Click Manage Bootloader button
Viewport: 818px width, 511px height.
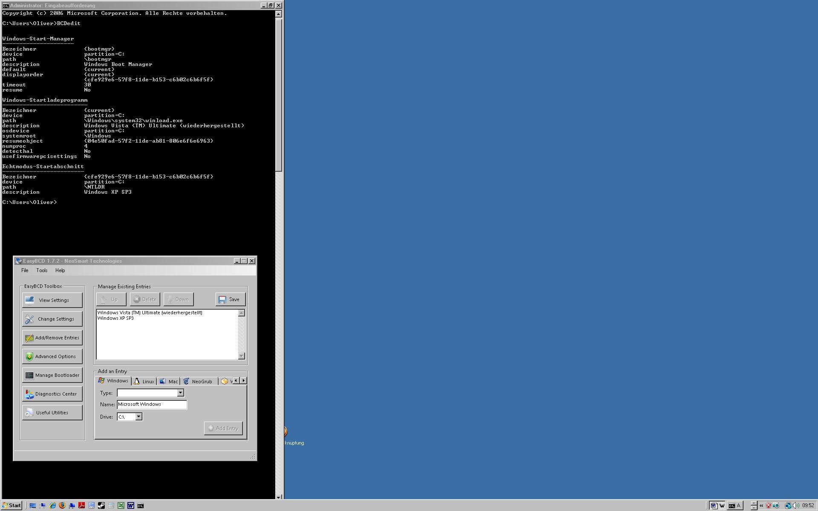pyautogui.click(x=52, y=375)
